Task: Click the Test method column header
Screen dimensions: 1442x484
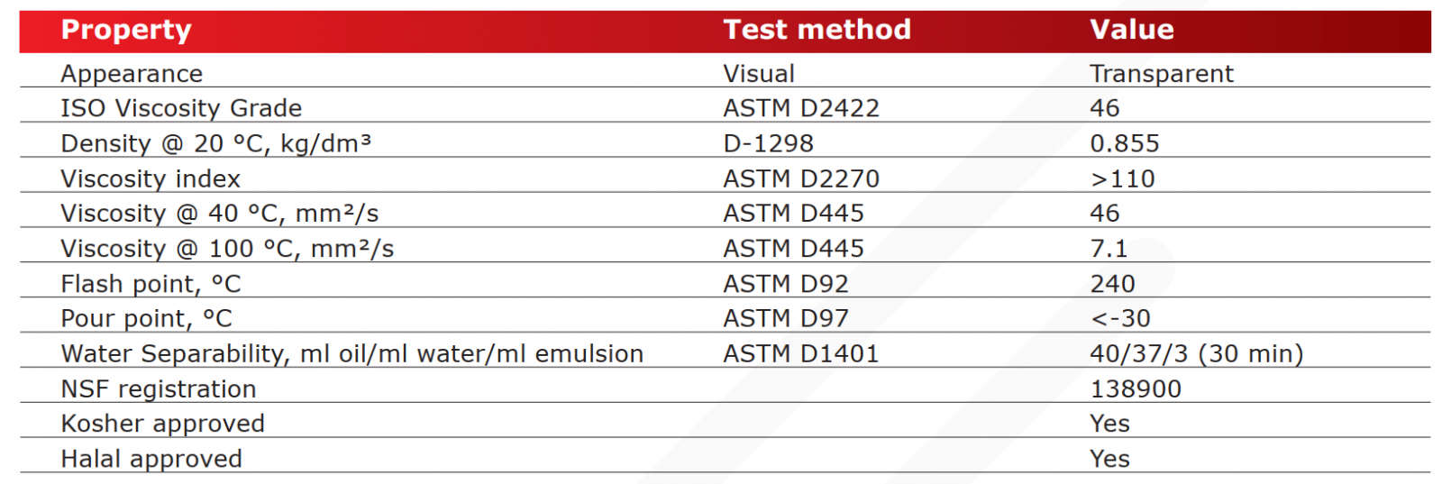Action: pos(817,30)
